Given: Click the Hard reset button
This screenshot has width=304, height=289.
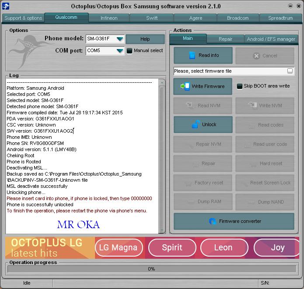Looking at the screenshot, I should pyautogui.click(x=265, y=163).
